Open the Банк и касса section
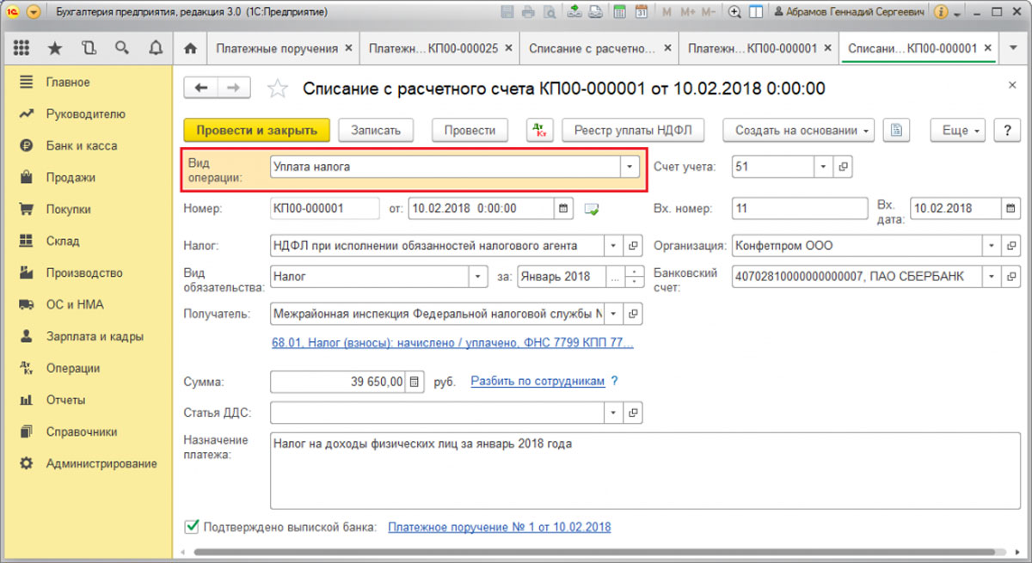Image resolution: width=1032 pixels, height=563 pixels. tap(82, 146)
